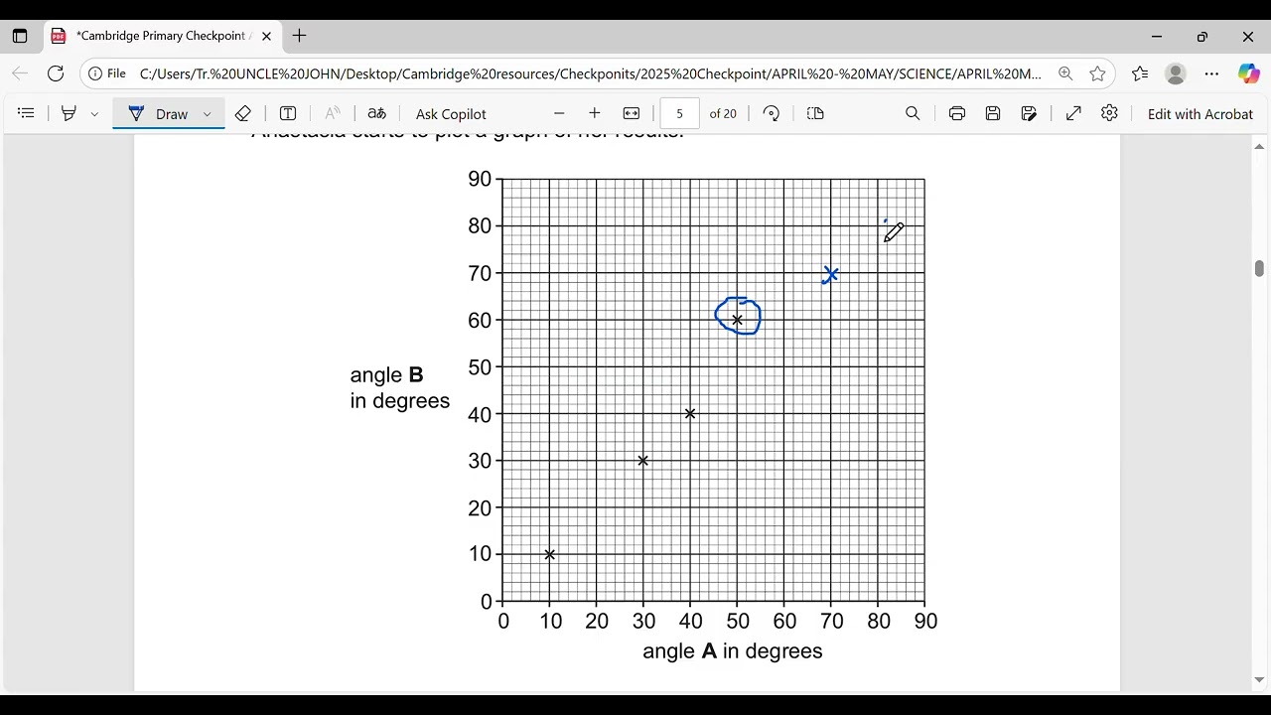Expand the Highlight options dropdown
This screenshot has height=715, width=1271.
[95, 114]
